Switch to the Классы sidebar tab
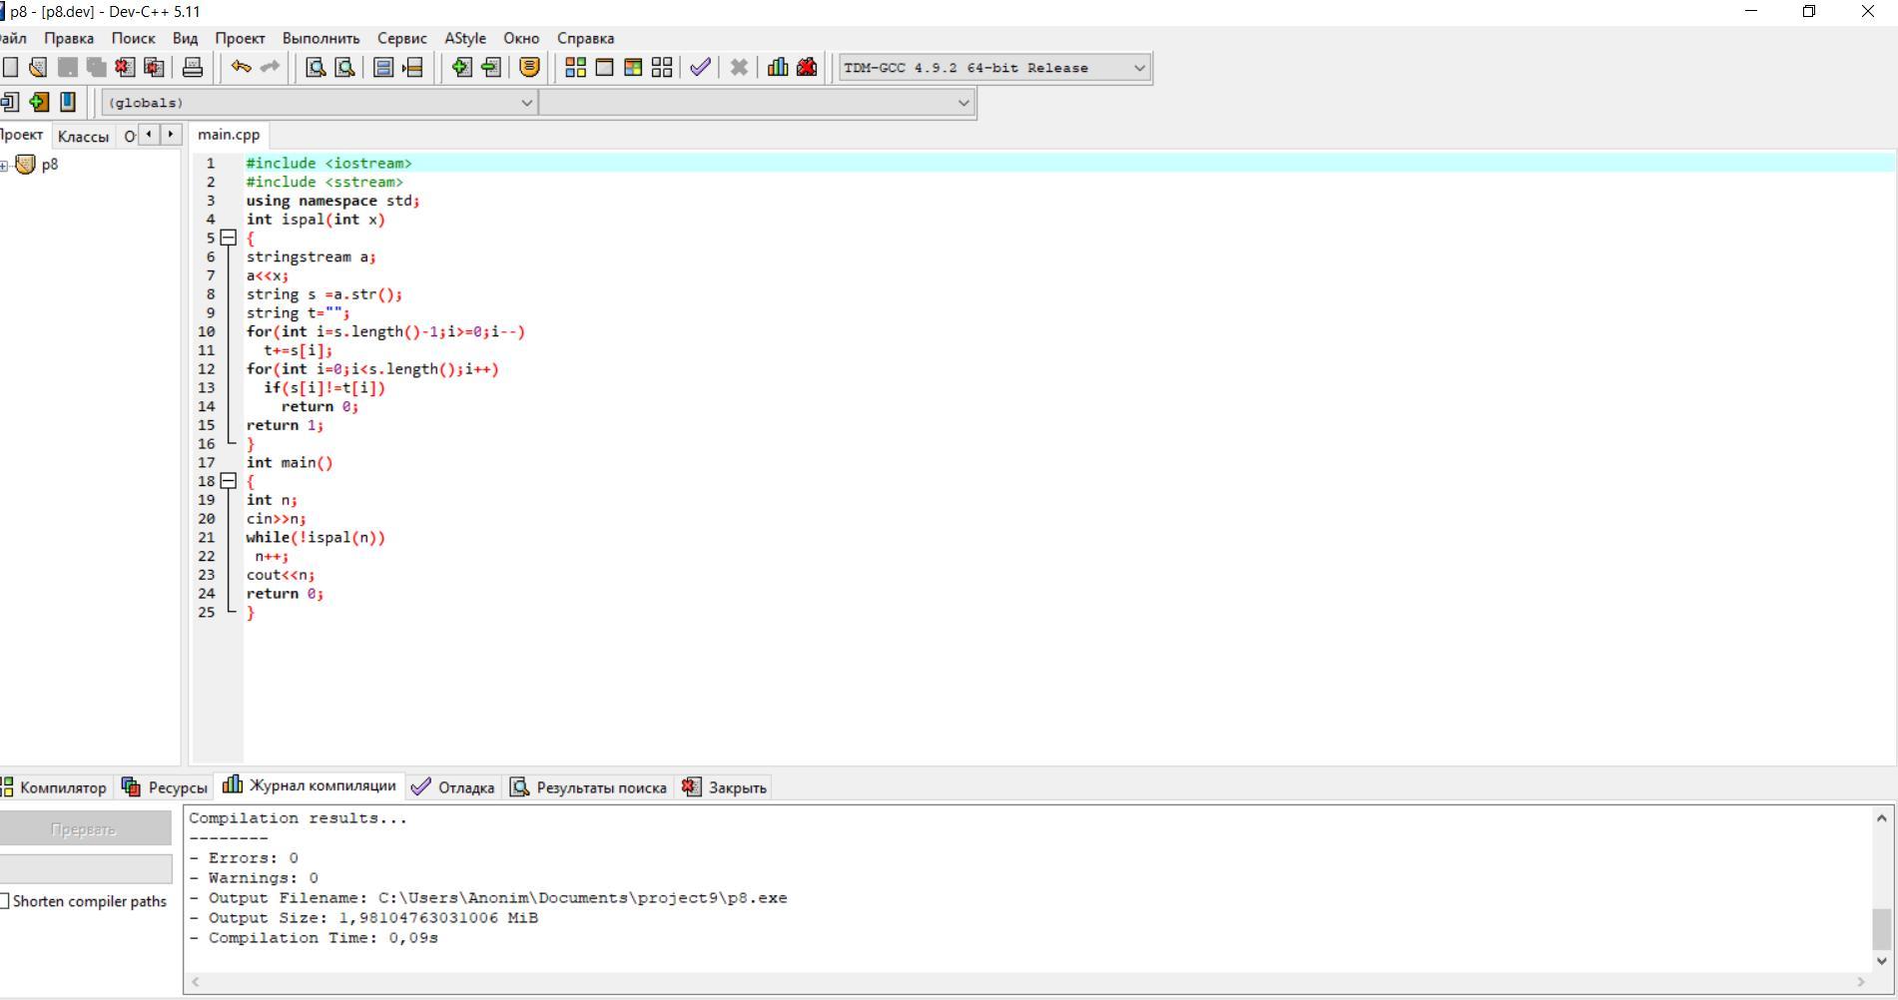The width and height of the screenshot is (1898, 1000). [x=83, y=137]
